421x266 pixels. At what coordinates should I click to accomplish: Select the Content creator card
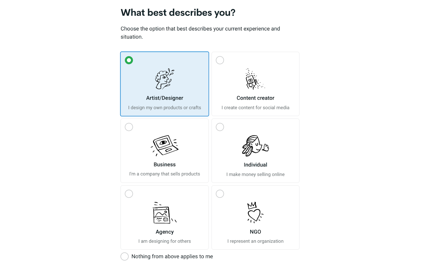tap(255, 84)
